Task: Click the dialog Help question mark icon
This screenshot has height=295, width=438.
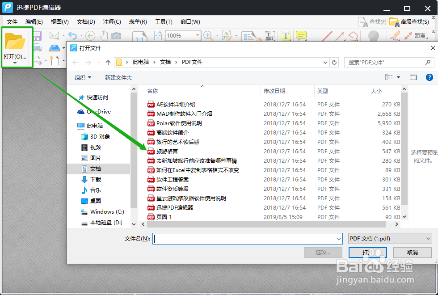Action: coord(430,77)
